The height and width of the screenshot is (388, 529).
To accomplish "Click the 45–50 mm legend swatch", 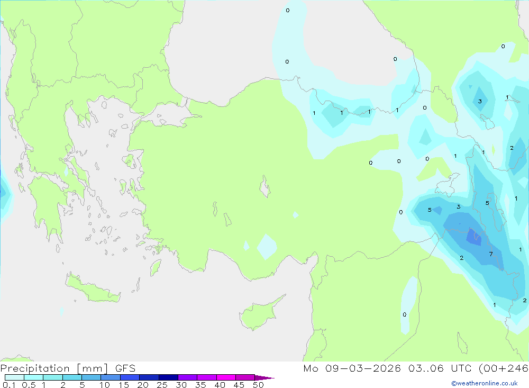I will (245, 377).
